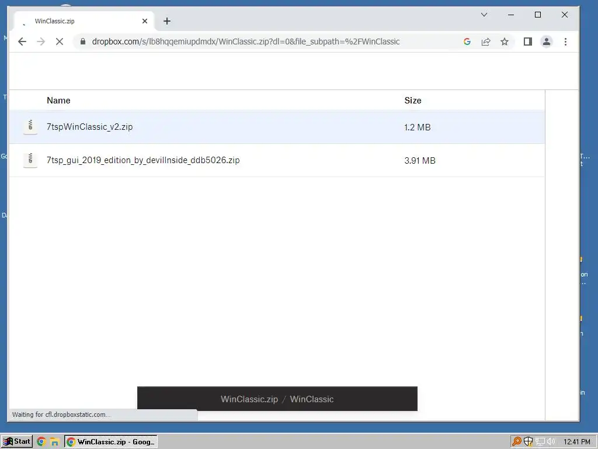Click the zip icon for 7tspWinClassic_v2.zip
The image size is (598, 449).
click(30, 126)
